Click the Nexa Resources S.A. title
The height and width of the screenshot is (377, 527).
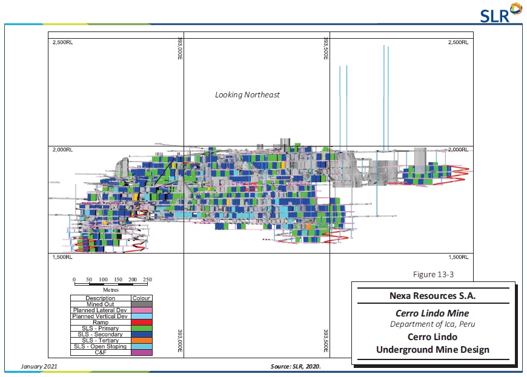(x=432, y=296)
